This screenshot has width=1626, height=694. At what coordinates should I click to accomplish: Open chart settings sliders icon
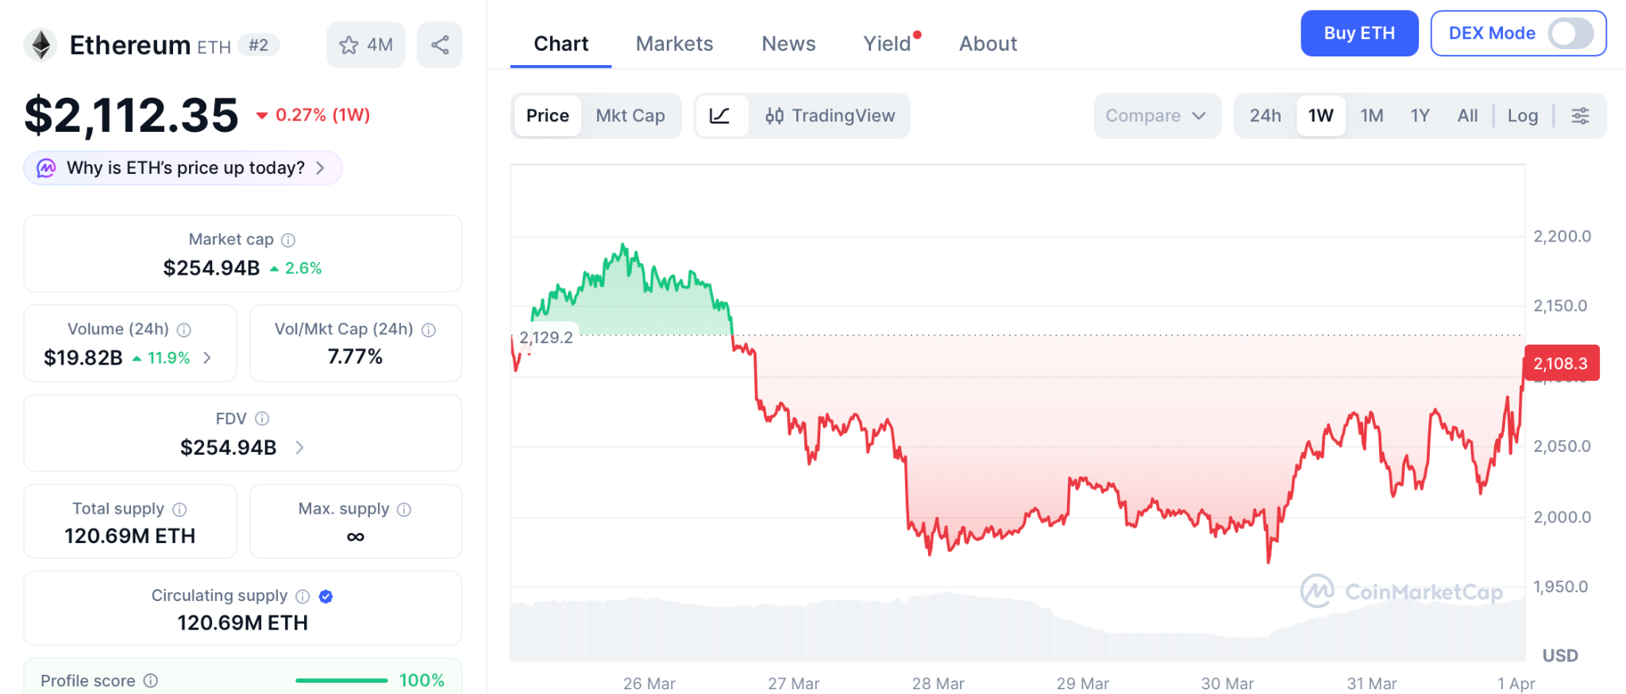(x=1580, y=116)
